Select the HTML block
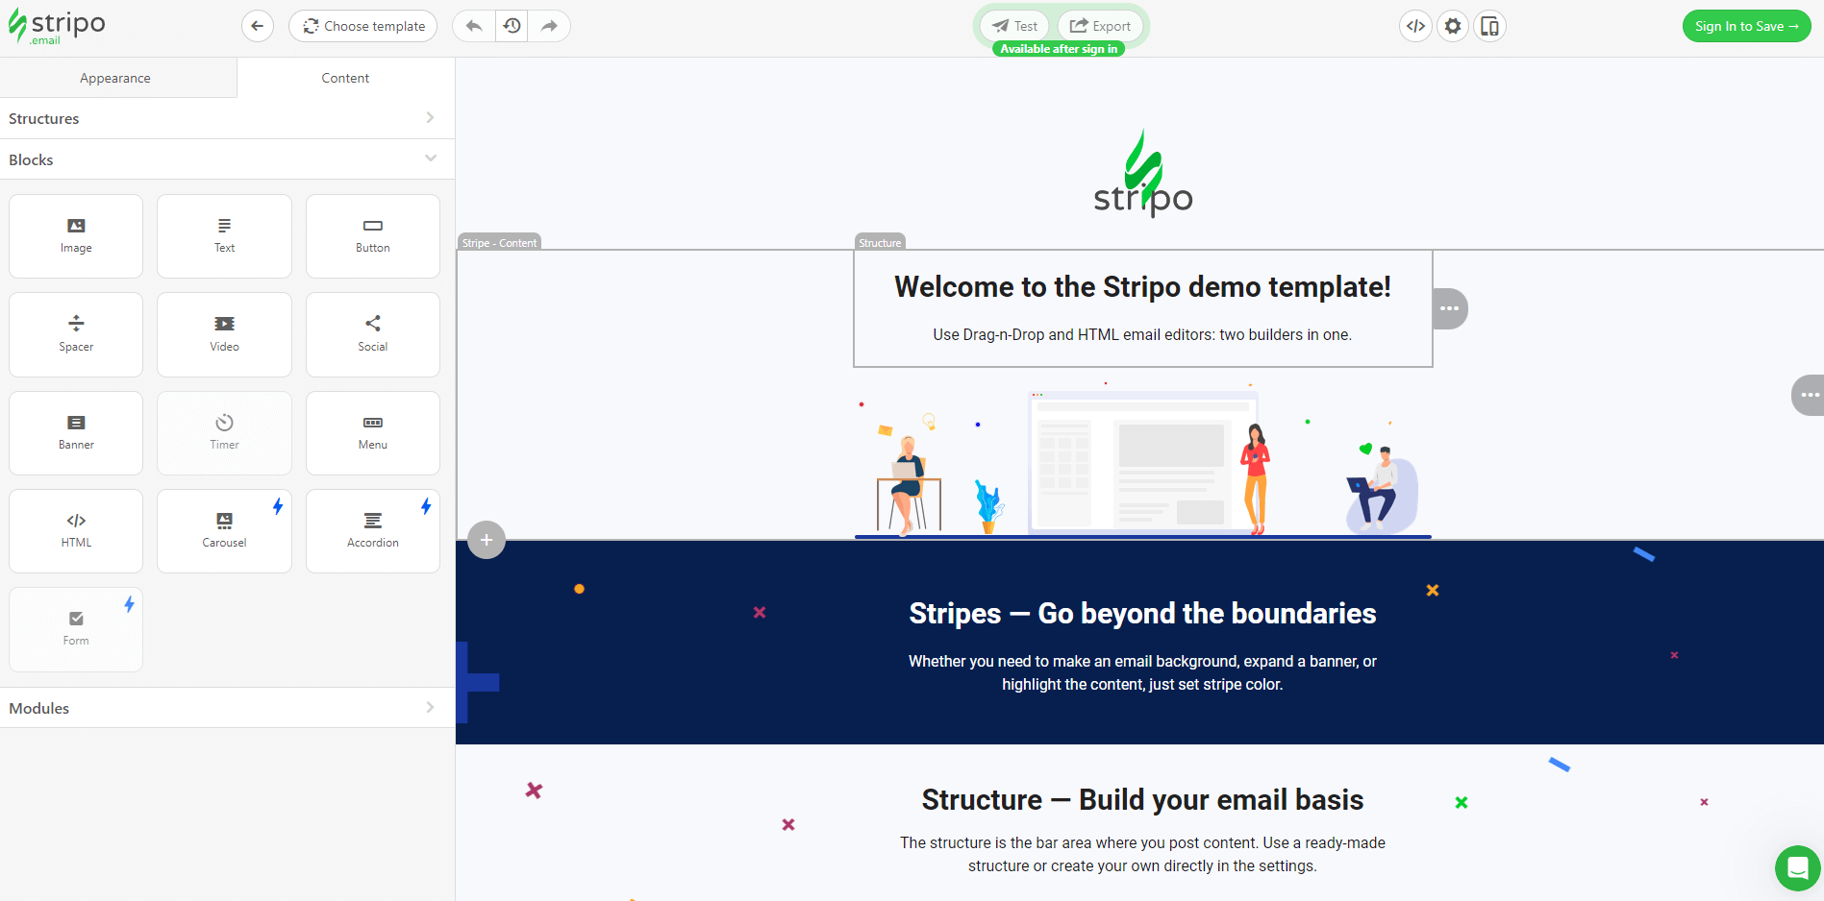This screenshot has width=1824, height=901. 76,531
